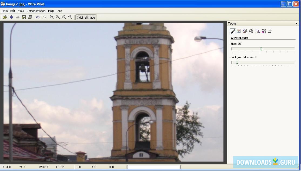Save the image with floppy disk icon
Screen dimensions: 301x171
pyautogui.click(x=24, y=17)
